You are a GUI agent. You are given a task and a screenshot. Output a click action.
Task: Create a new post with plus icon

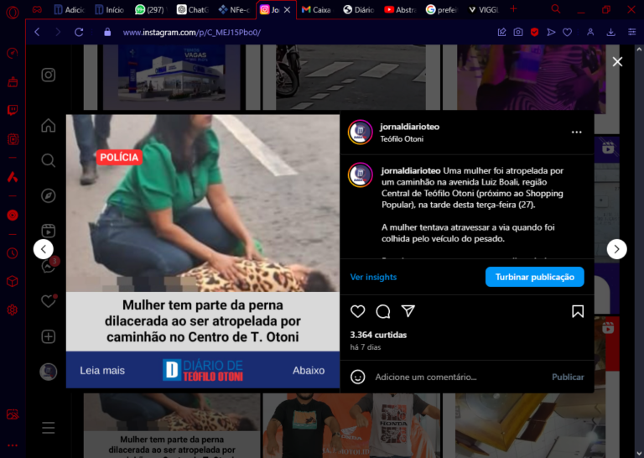coord(49,336)
